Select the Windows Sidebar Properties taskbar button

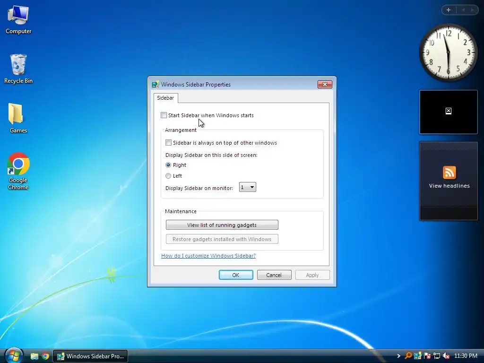tap(90, 356)
